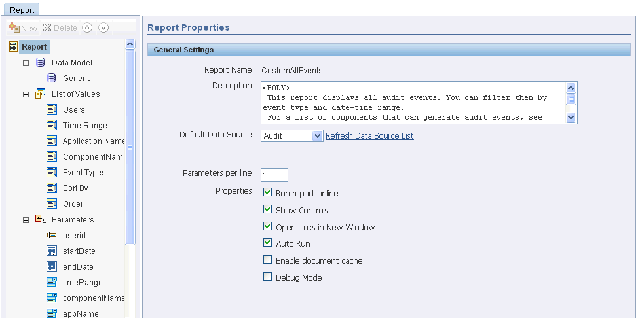Select the startDate parameter label

[79, 251]
